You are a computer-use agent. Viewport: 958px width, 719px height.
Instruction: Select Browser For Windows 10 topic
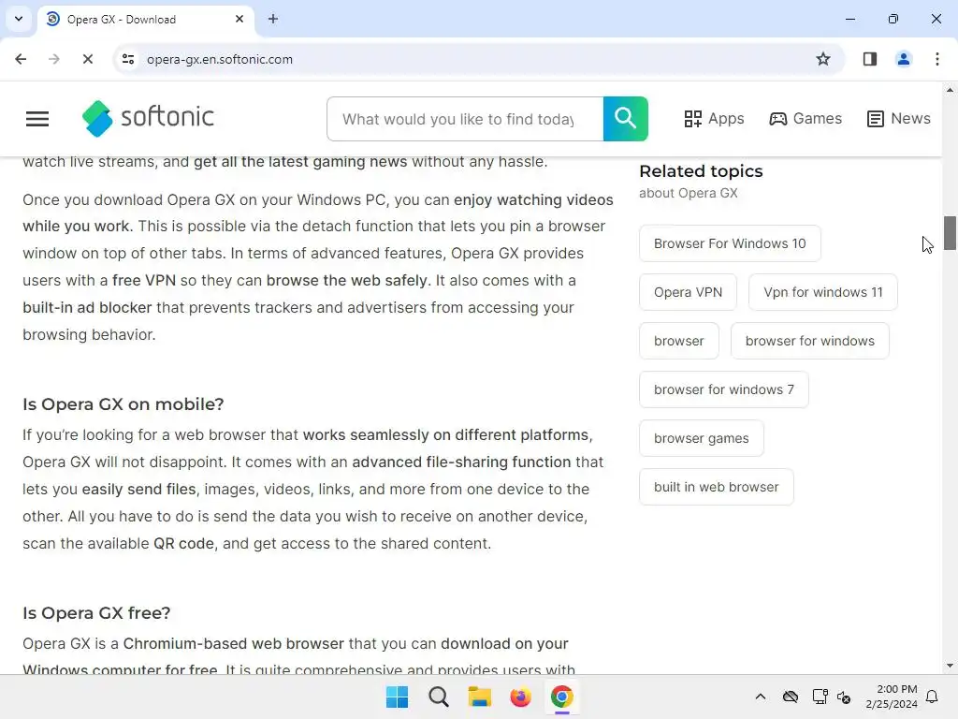(x=730, y=243)
